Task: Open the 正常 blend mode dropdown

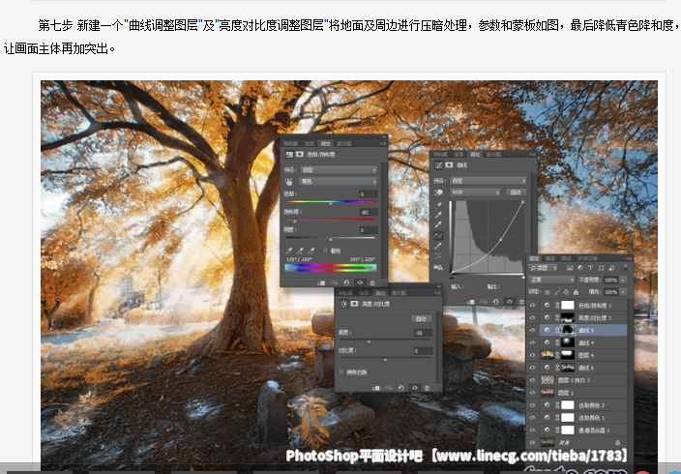Action: [x=552, y=280]
